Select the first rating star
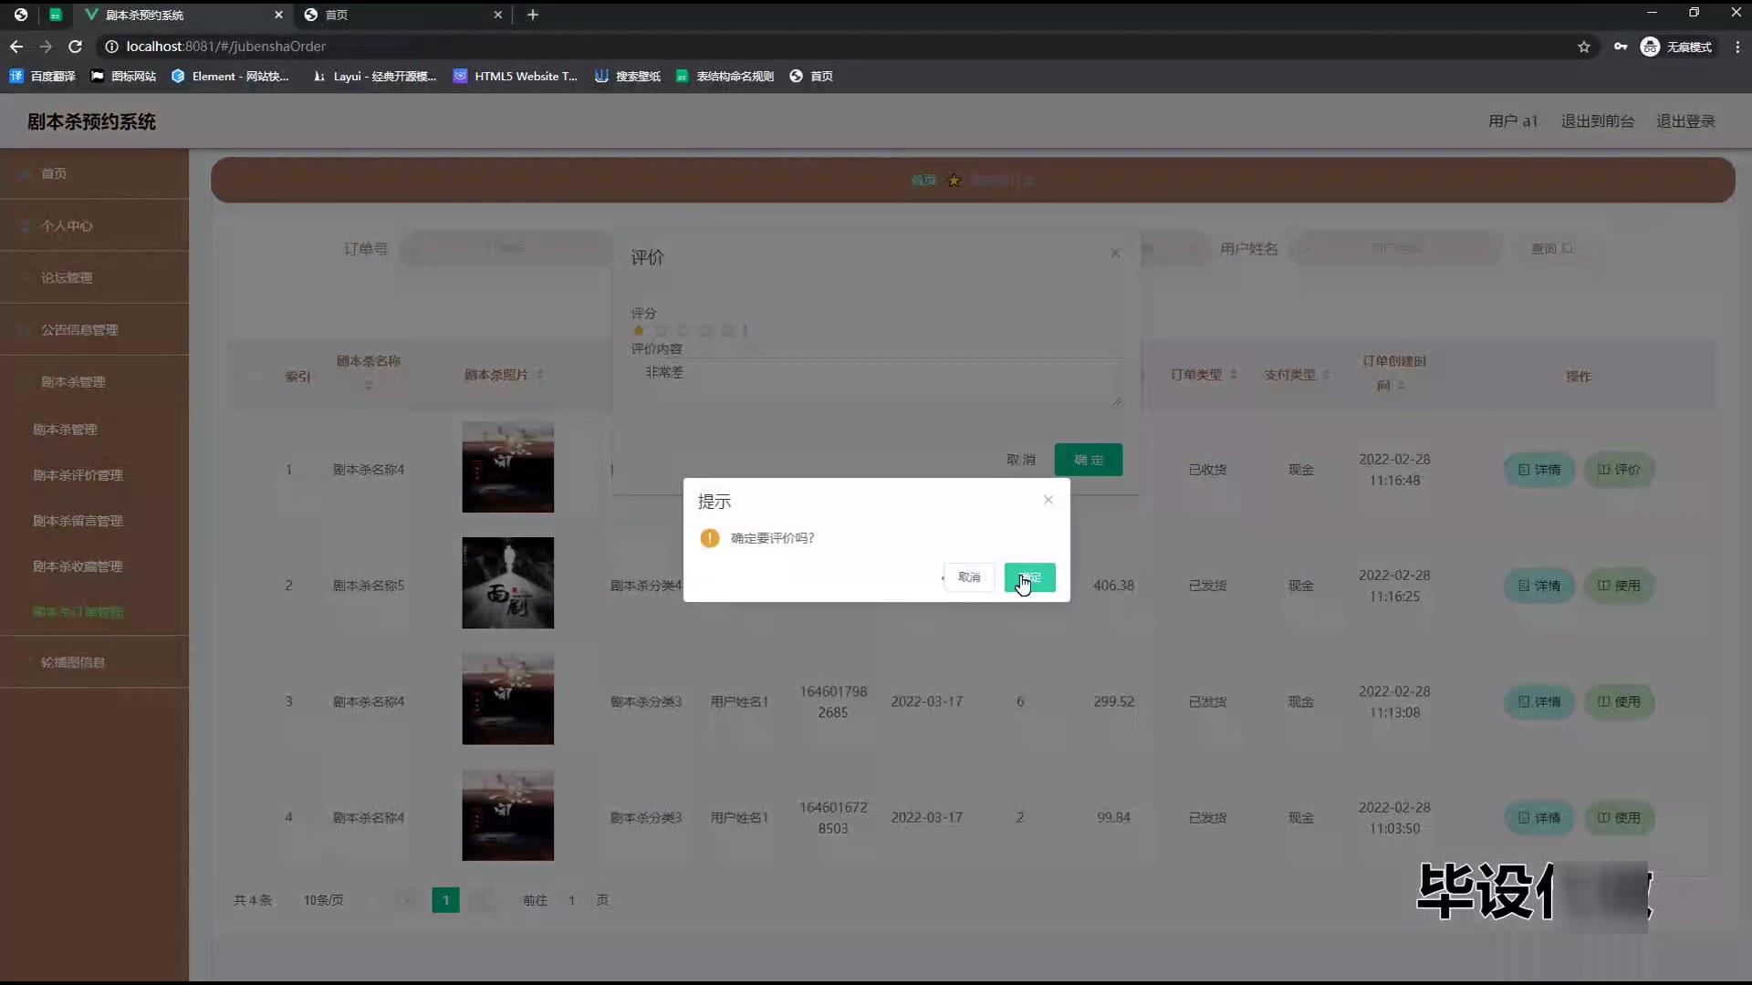Viewport: 1752px width, 985px height. (639, 330)
